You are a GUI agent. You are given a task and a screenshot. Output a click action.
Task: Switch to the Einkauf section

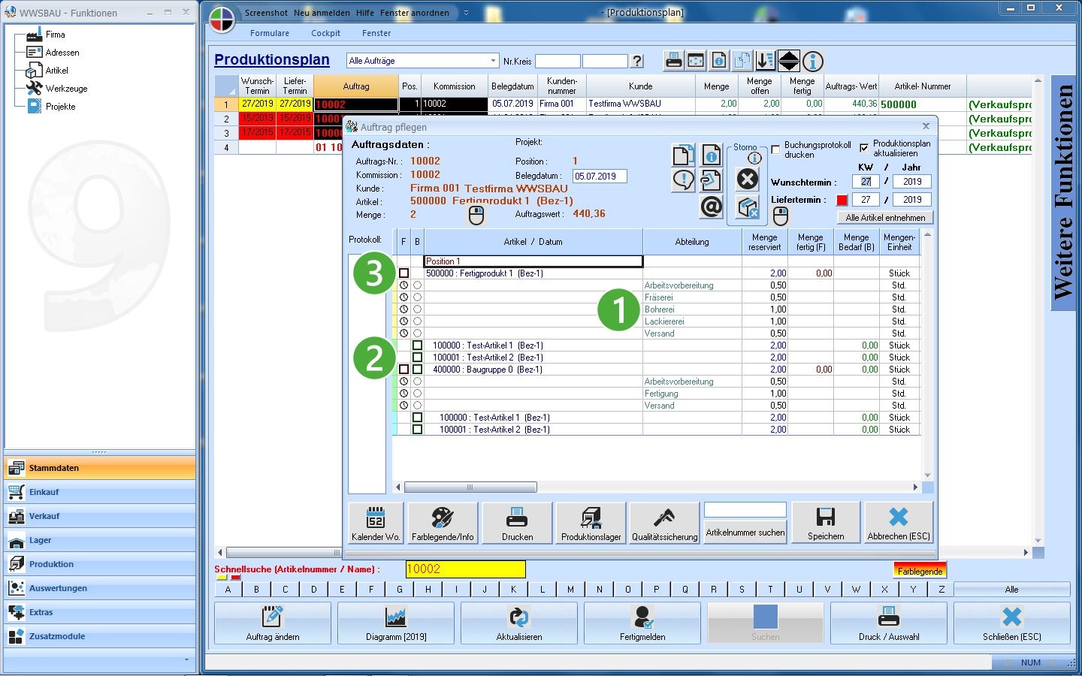click(99, 492)
